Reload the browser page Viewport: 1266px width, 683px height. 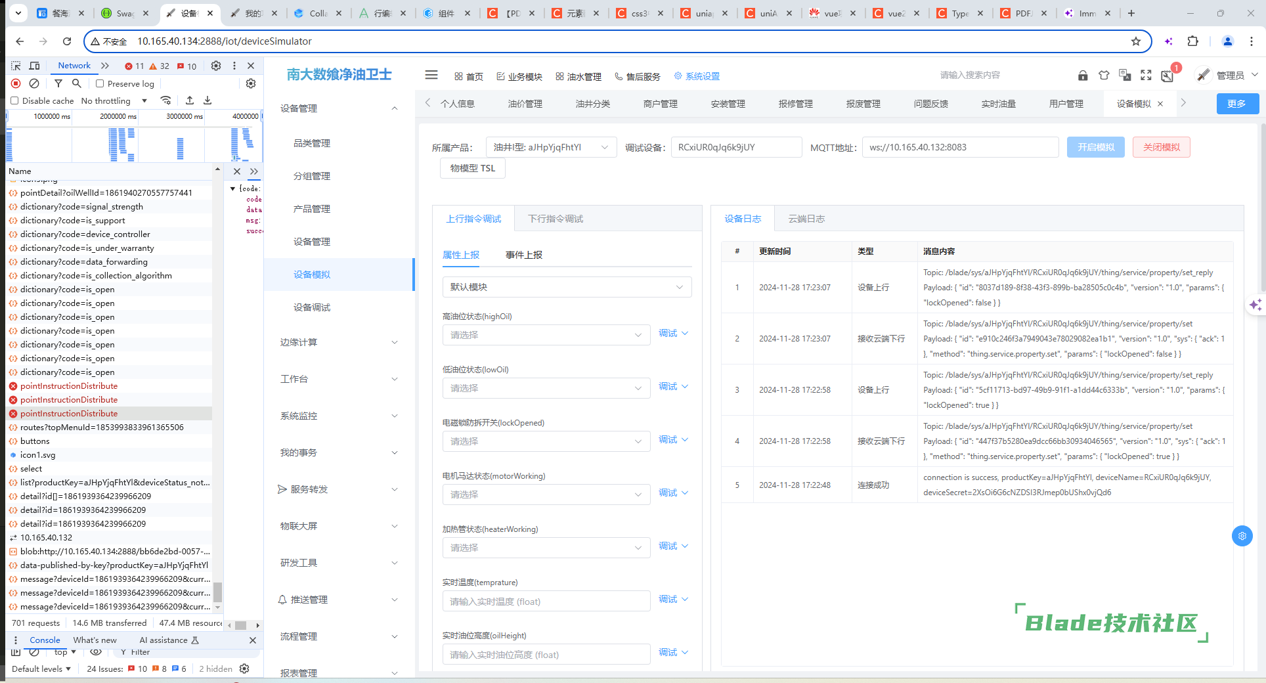pyautogui.click(x=67, y=41)
